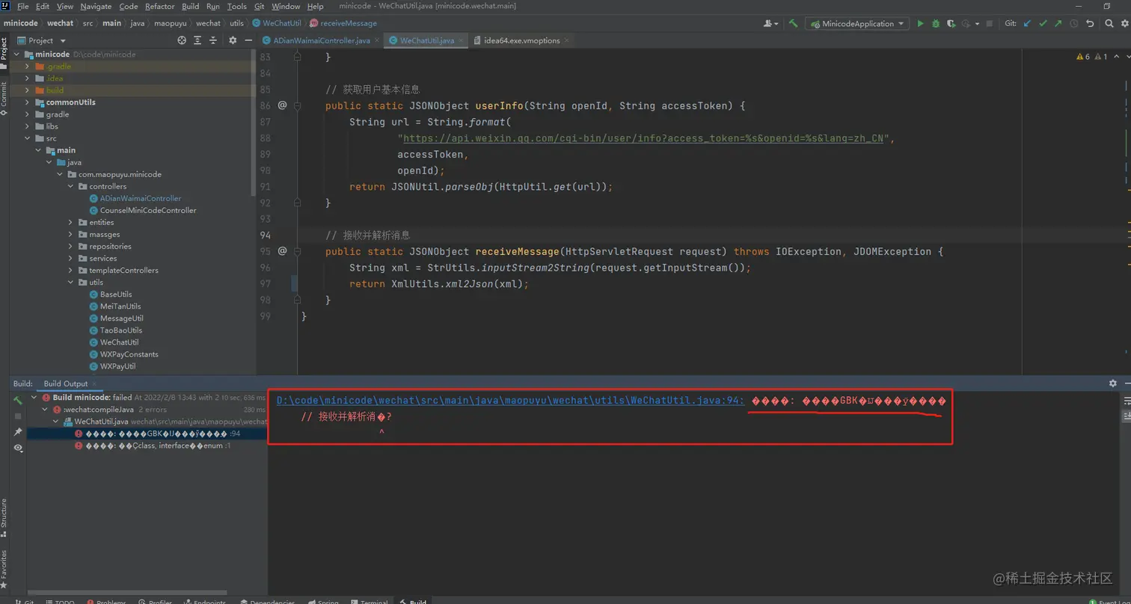Collapse the minicode root project node
The image size is (1131, 604).
point(18,55)
